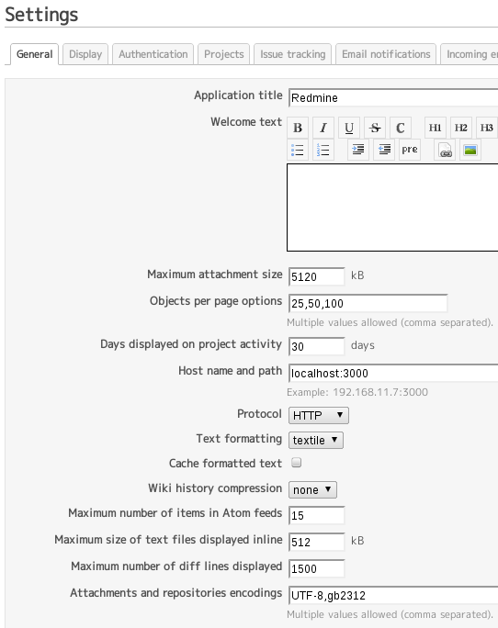This screenshot has width=498, height=628.
Task: Insert image icon in toolbar
Action: 470,150
